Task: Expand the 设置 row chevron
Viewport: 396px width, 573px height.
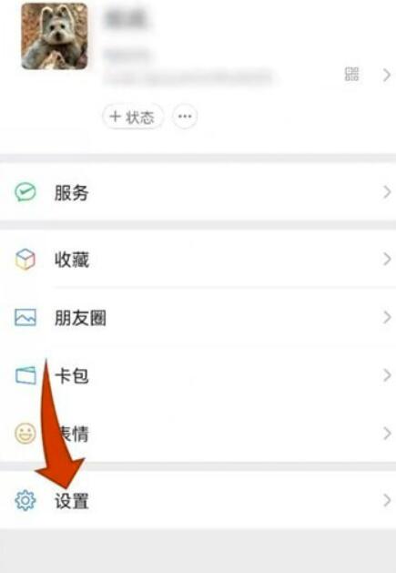Action: click(387, 500)
